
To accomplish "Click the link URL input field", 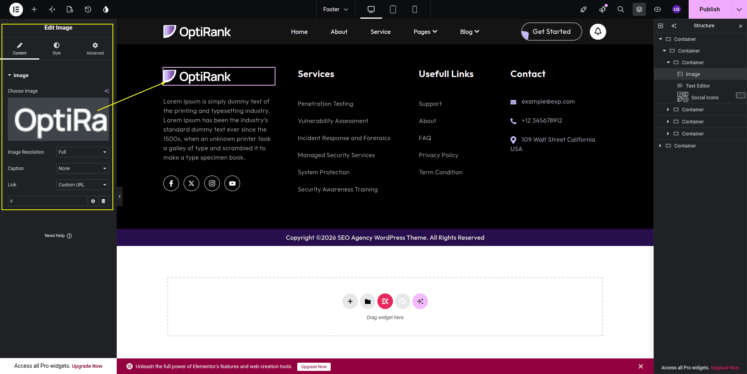I will point(48,201).
